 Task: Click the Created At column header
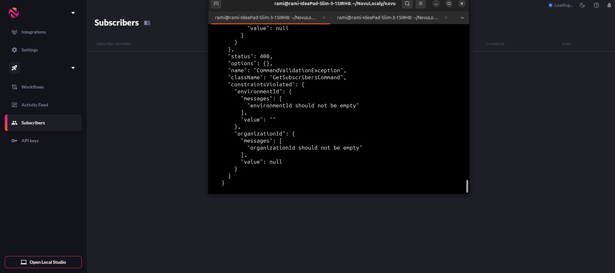tap(495, 44)
